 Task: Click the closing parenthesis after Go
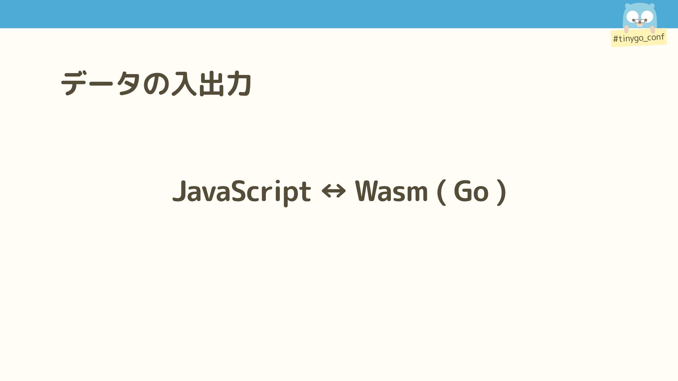click(501, 192)
